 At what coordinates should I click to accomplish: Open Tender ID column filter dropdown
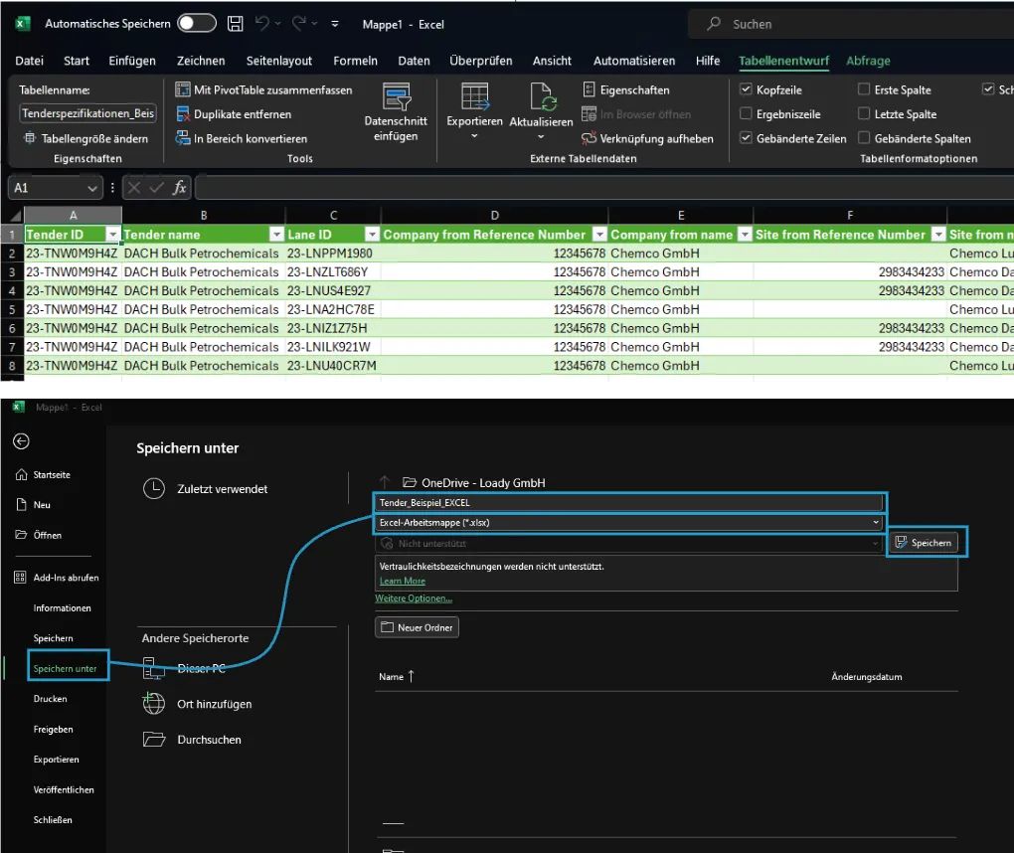pyautogui.click(x=113, y=234)
